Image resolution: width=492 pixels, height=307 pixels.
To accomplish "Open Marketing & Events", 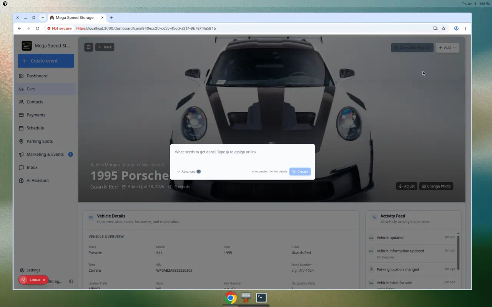I will [x=46, y=154].
